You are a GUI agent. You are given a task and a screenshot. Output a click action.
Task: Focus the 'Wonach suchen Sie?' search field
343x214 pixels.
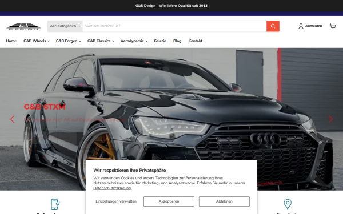click(174, 26)
